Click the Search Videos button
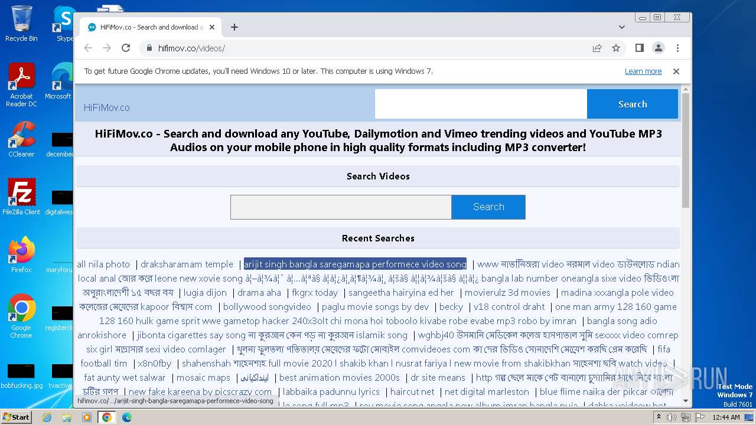The image size is (756, 425). 488,207
